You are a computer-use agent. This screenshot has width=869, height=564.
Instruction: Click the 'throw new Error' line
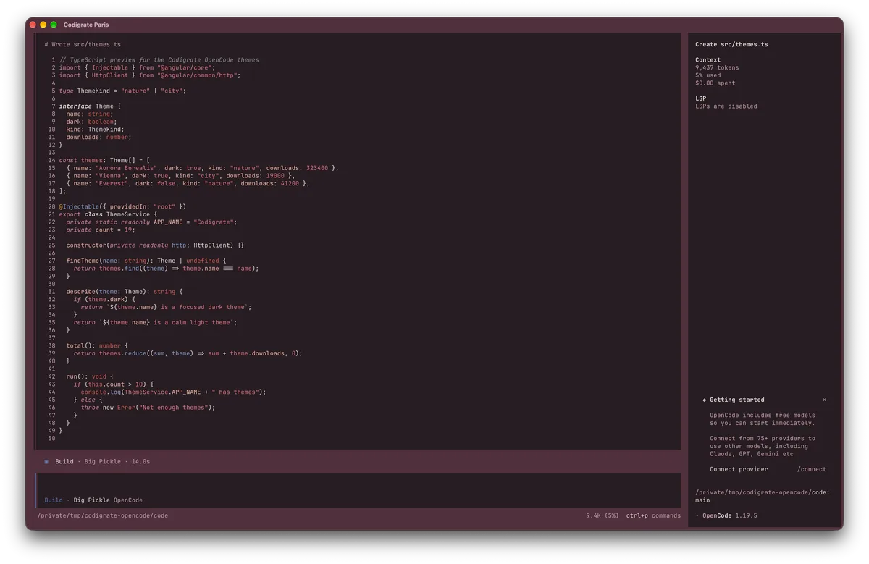point(148,407)
